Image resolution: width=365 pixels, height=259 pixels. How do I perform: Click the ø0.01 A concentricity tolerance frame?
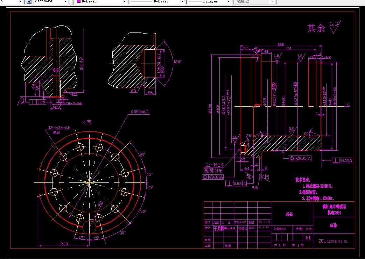tap(213, 177)
